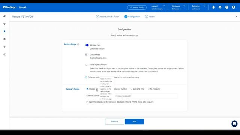
Task: Open the help question mark icon
Action: tap(226, 7)
